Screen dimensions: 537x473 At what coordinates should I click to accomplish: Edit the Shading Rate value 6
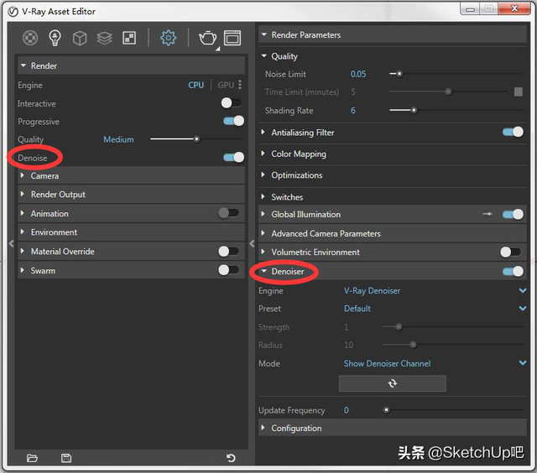click(353, 111)
